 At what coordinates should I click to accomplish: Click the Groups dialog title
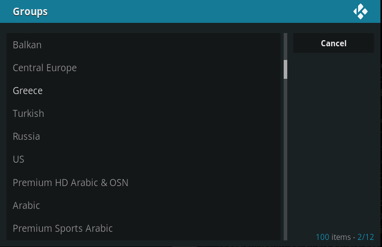30,12
